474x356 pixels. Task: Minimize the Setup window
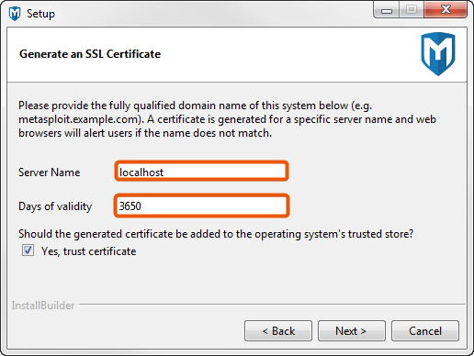387,10
